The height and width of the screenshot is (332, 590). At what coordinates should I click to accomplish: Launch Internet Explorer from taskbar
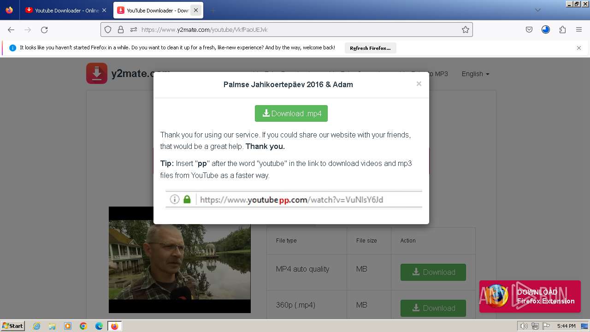point(36,326)
